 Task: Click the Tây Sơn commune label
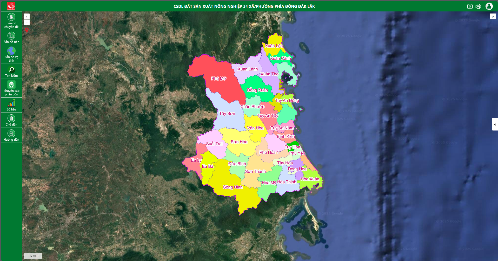point(227,114)
